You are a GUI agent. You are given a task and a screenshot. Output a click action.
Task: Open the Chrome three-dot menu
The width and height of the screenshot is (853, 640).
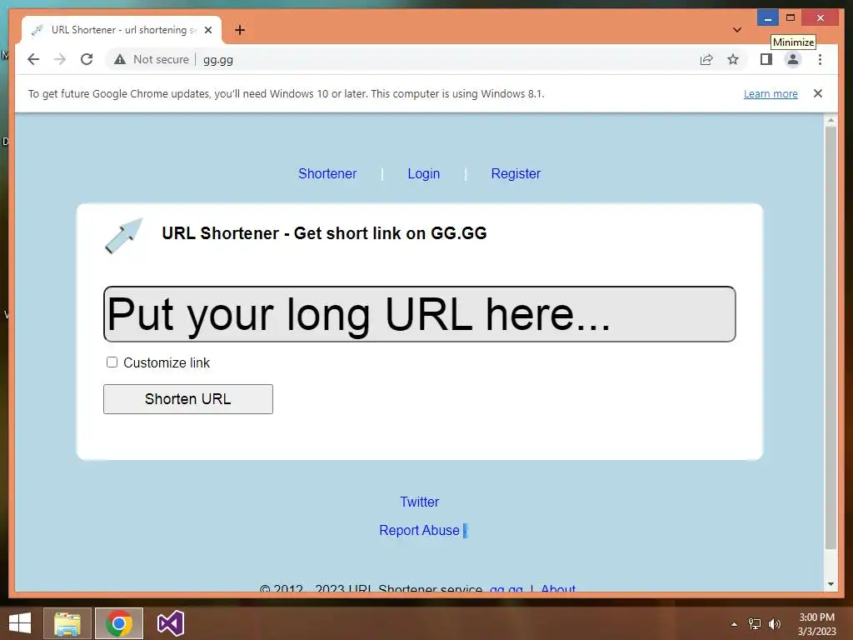pyautogui.click(x=820, y=59)
